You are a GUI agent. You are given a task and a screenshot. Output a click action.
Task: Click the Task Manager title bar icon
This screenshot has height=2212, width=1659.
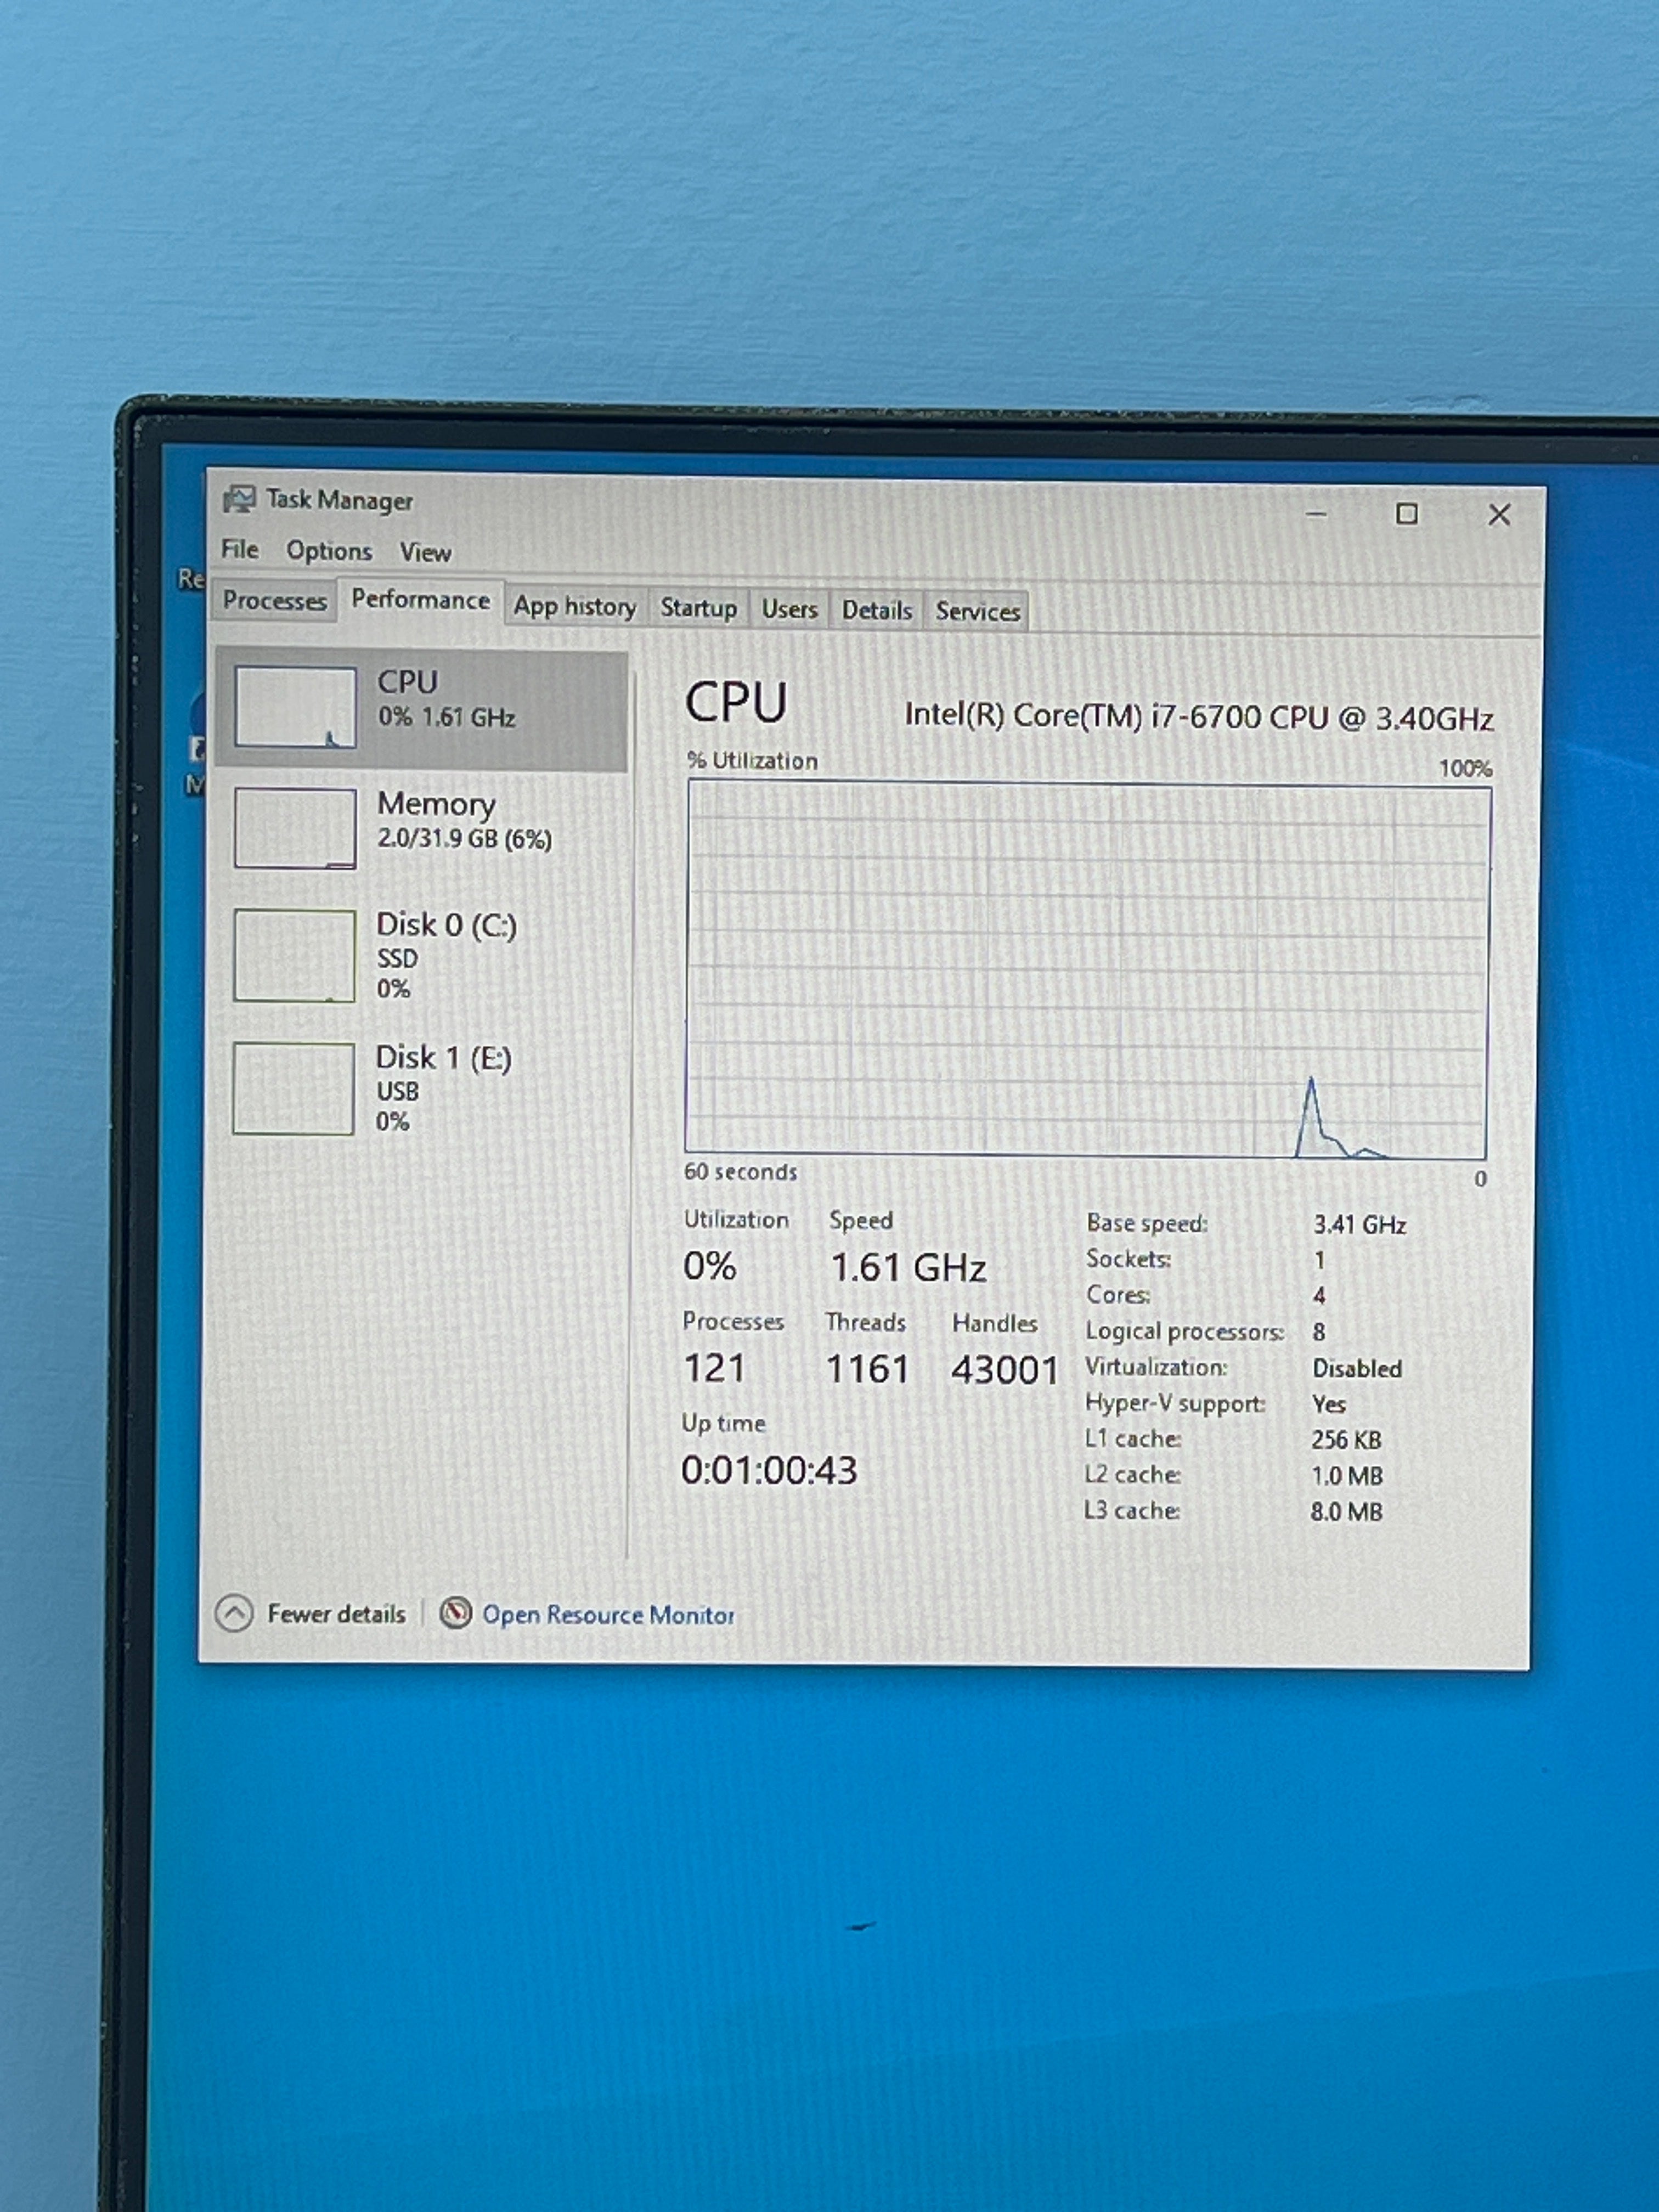pos(239,499)
